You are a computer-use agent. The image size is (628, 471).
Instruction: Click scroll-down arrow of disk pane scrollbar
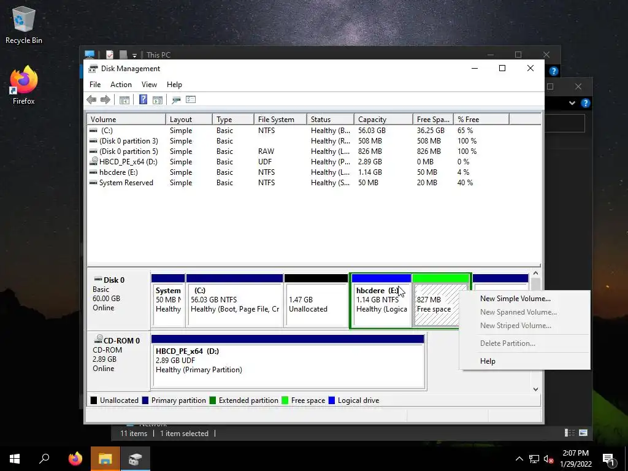(536, 389)
